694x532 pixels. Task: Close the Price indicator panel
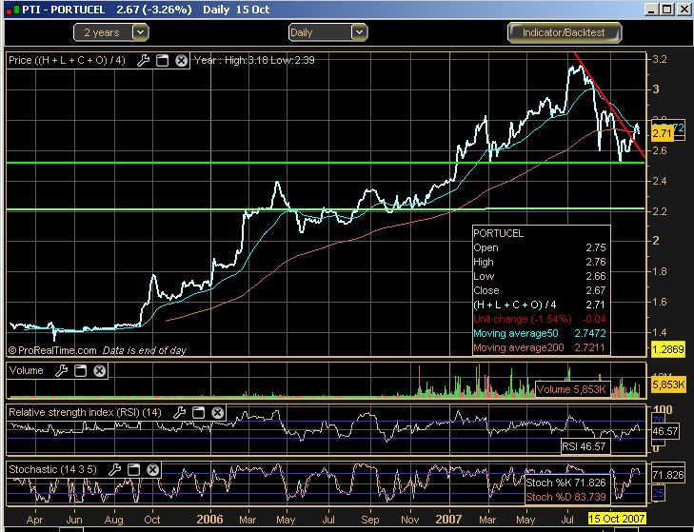pyautogui.click(x=182, y=60)
